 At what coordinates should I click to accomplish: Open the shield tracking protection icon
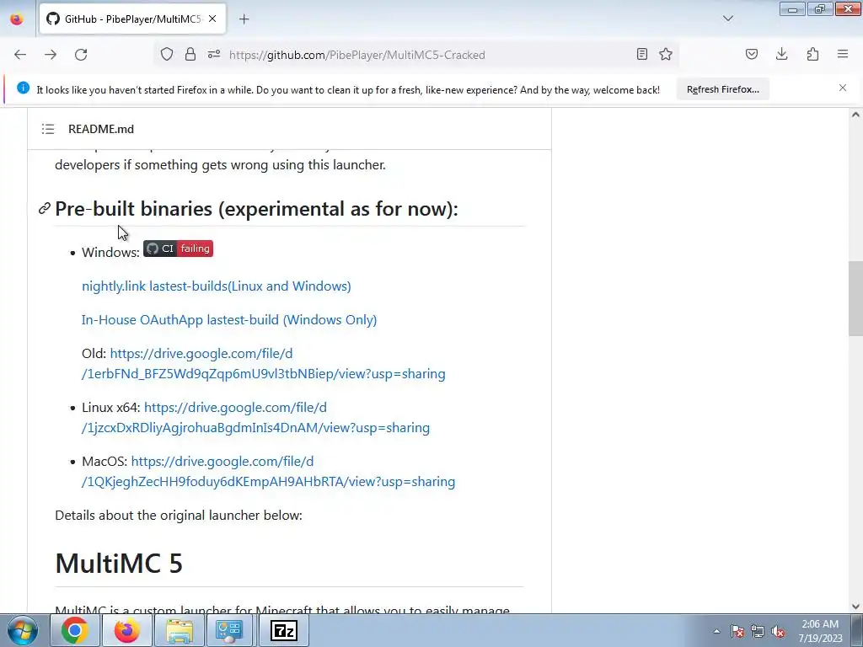point(167,54)
